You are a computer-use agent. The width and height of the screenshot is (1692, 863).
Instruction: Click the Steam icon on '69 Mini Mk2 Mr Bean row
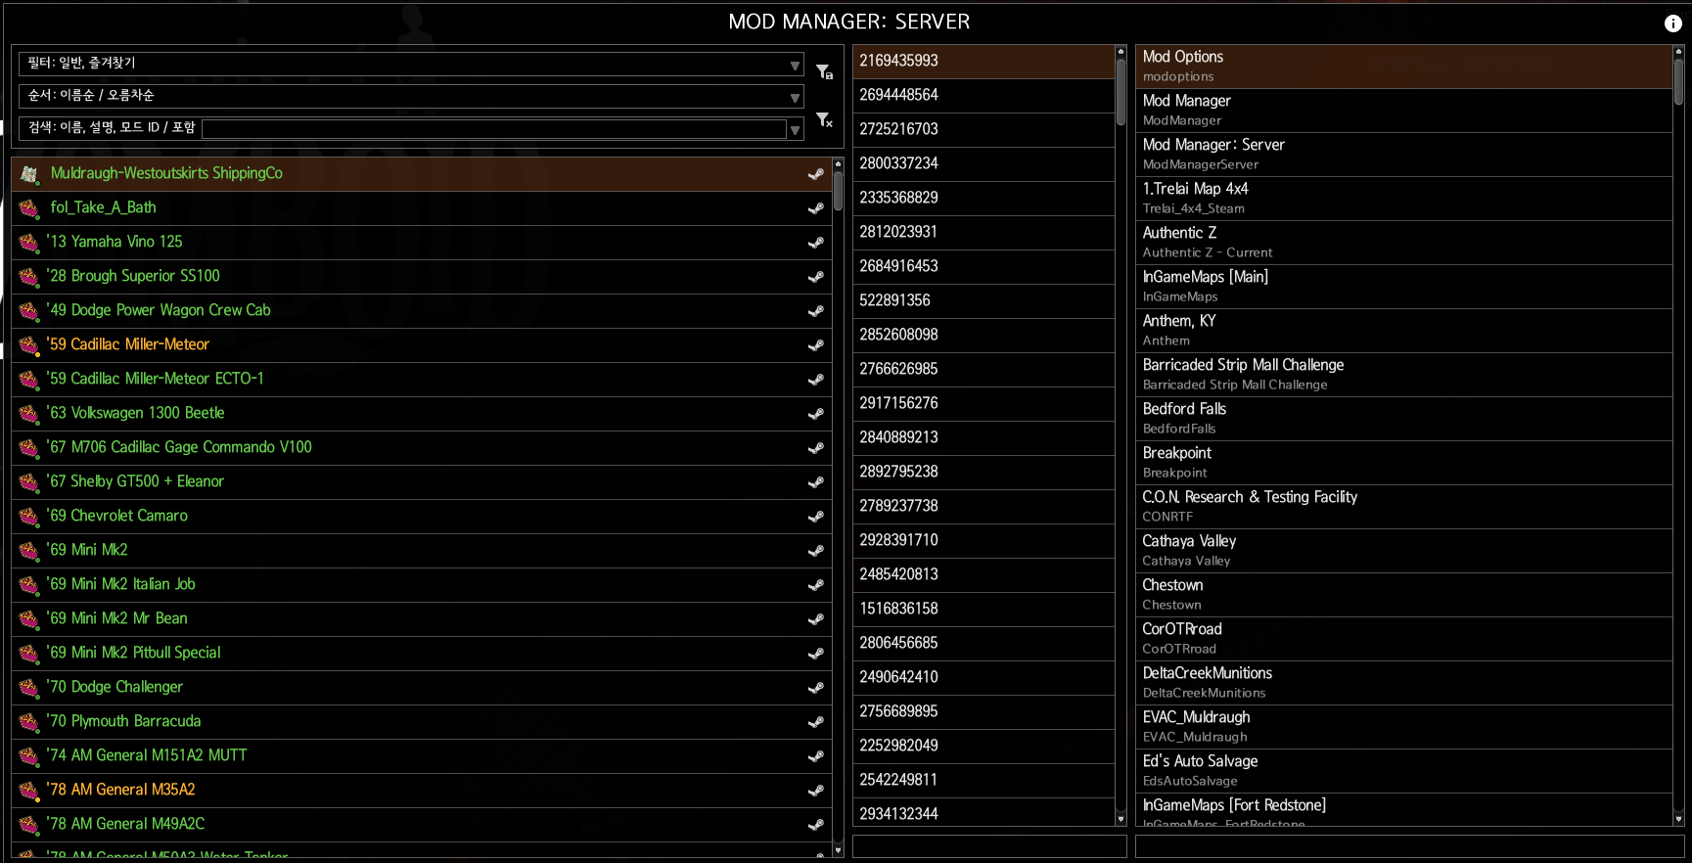tap(815, 619)
